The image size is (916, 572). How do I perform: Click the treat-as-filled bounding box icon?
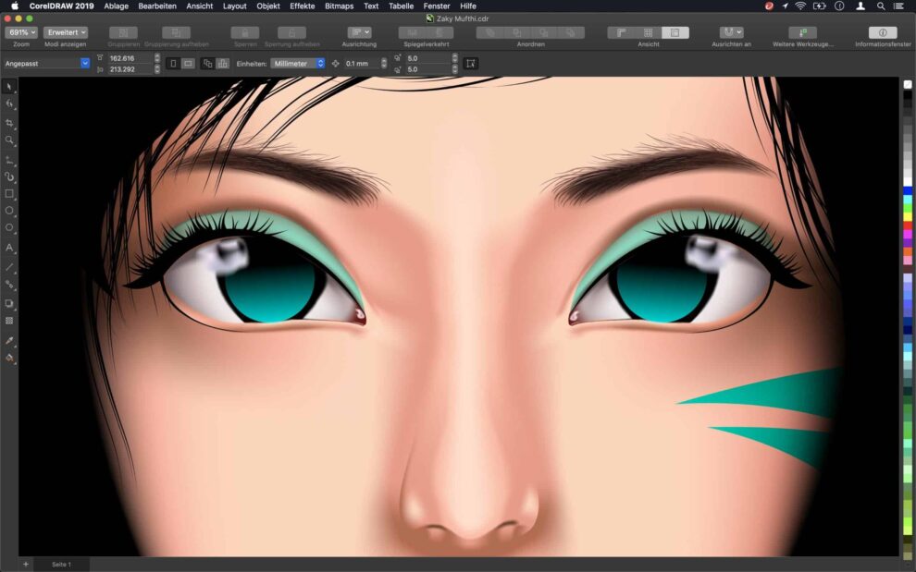pos(470,63)
